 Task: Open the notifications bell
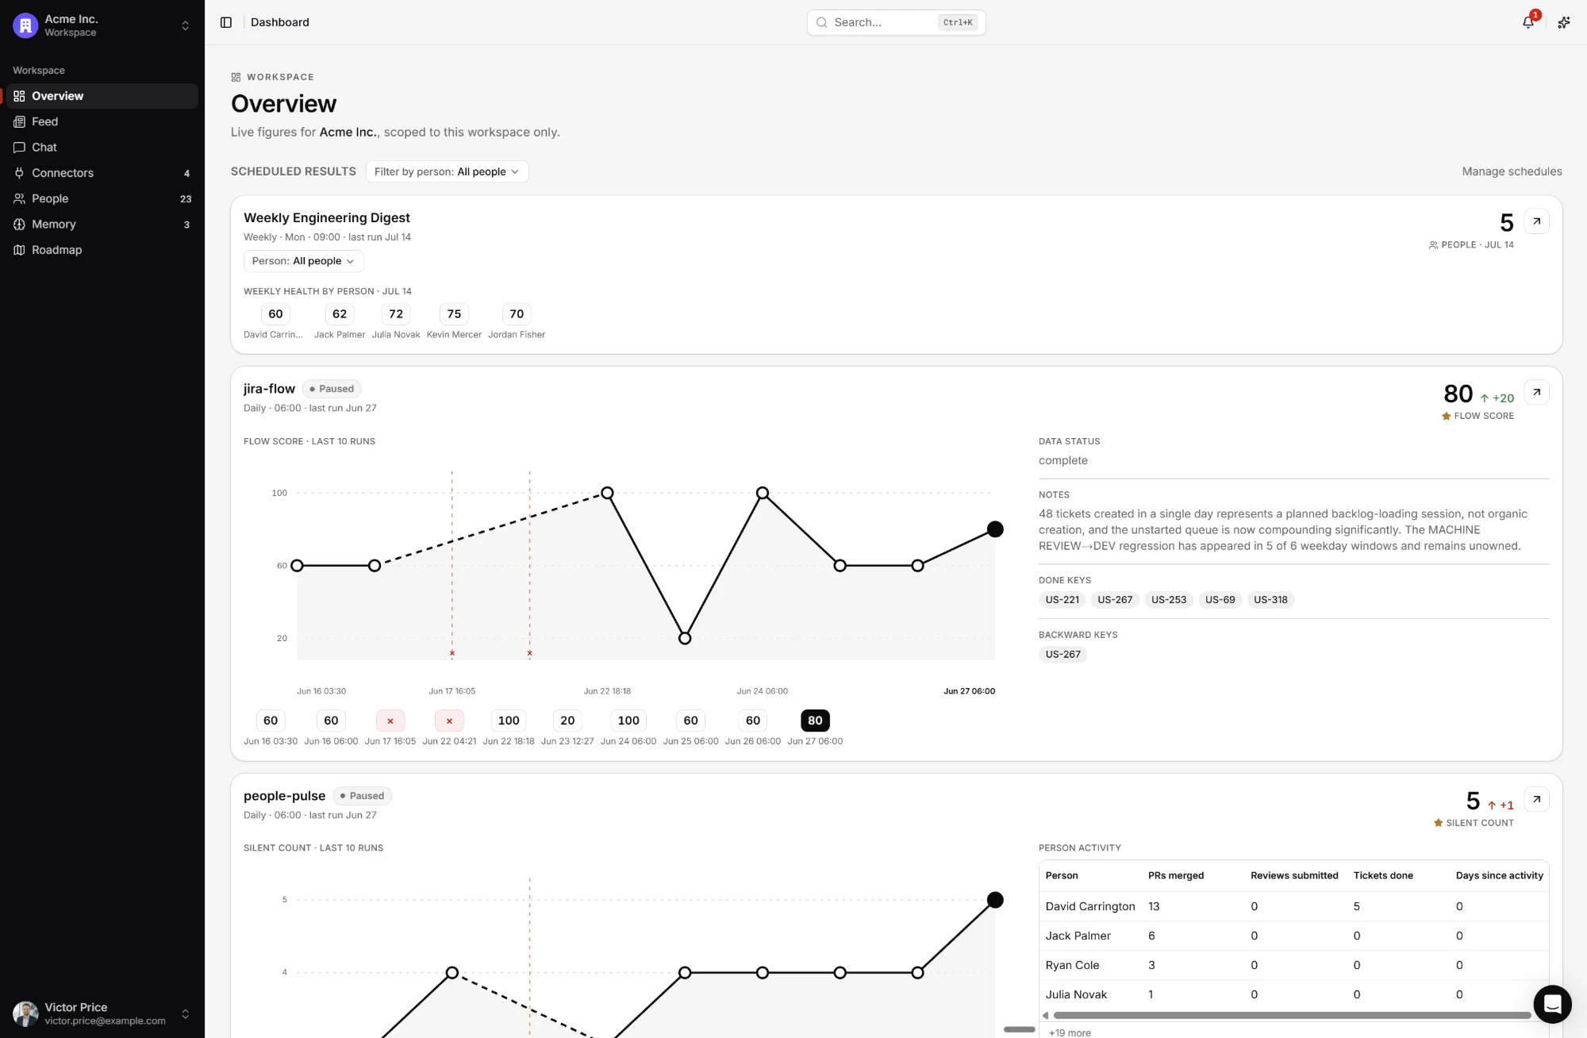tap(1528, 22)
